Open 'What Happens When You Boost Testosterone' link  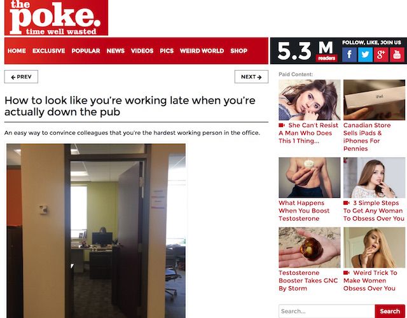point(304,211)
